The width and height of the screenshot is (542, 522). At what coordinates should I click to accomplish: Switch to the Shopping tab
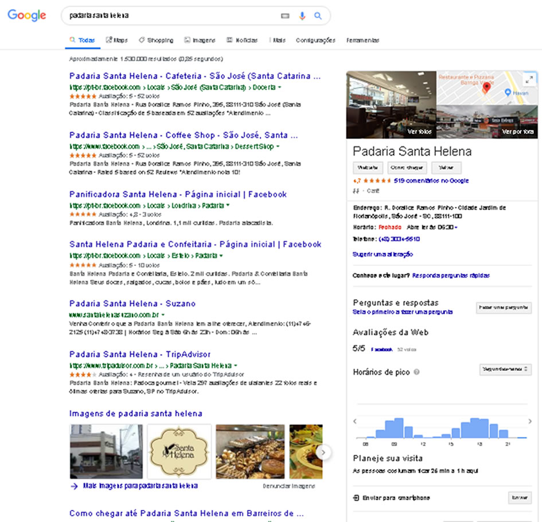[x=156, y=40]
